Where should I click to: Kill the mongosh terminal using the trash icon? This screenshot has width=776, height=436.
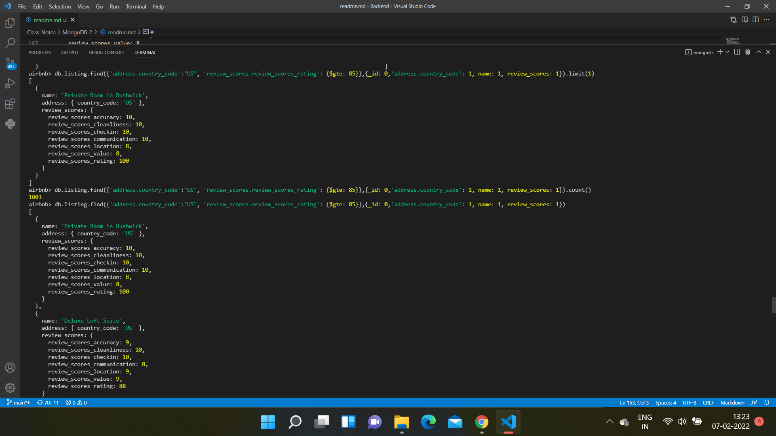747,52
